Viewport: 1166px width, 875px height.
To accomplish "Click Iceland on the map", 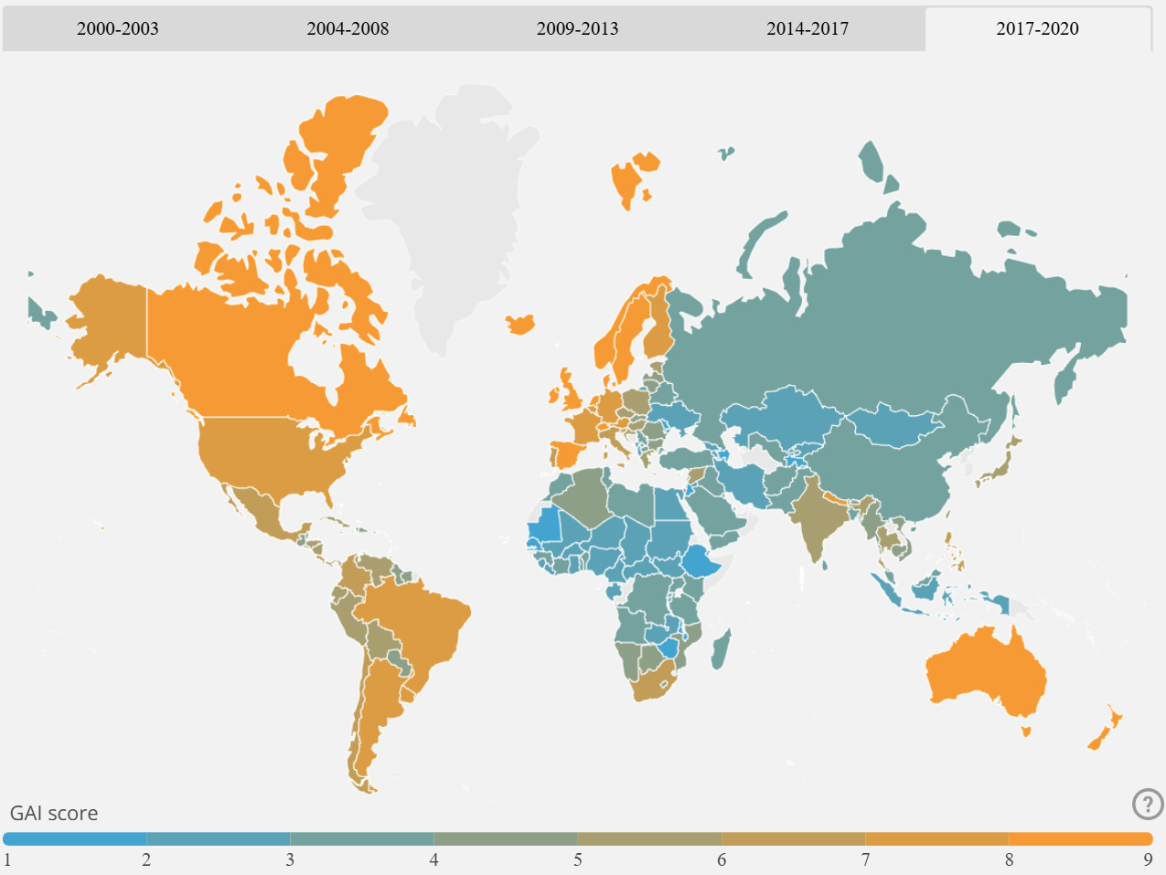I will point(519,324).
